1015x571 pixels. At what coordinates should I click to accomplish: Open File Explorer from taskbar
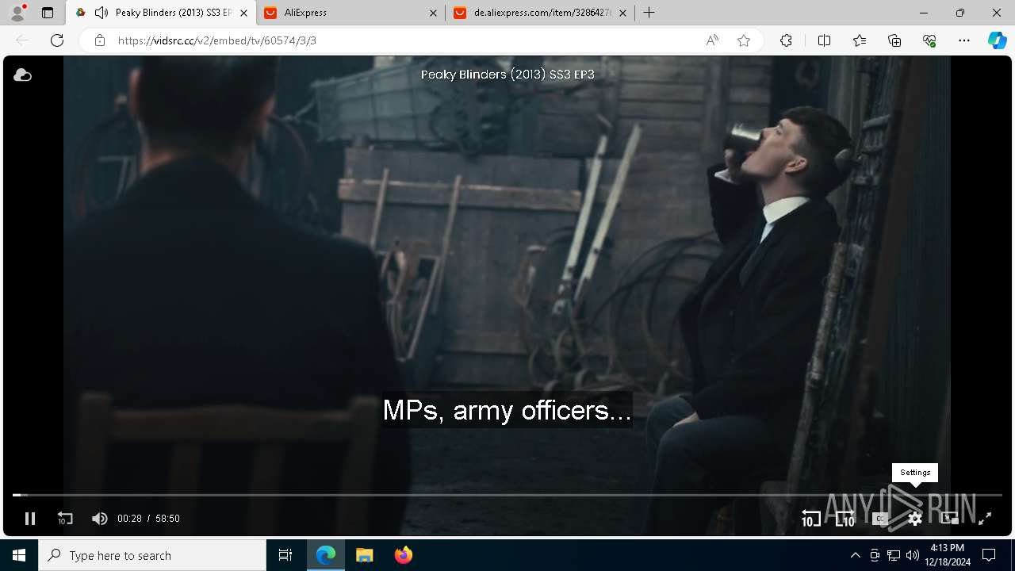pos(364,555)
